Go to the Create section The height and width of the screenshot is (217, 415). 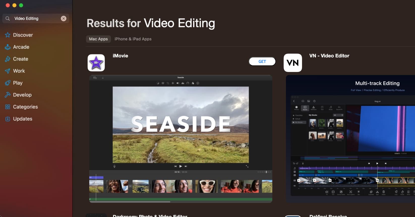tap(17, 59)
